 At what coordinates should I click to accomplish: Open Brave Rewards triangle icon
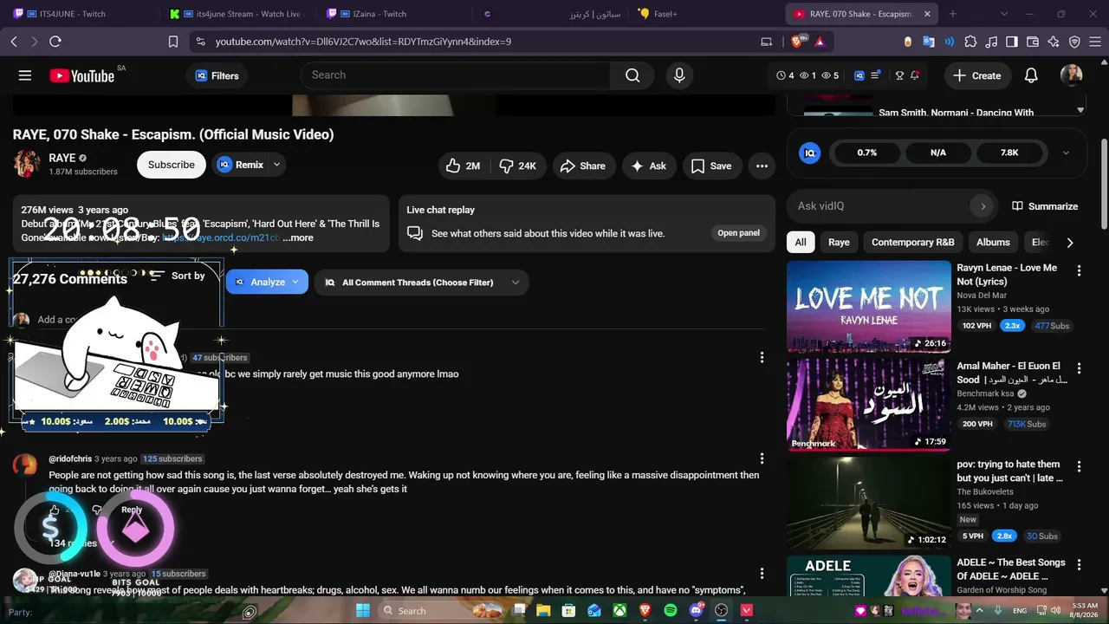coord(820,42)
